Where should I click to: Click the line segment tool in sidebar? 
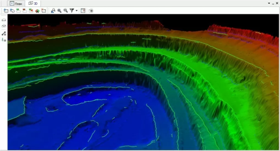4,34
